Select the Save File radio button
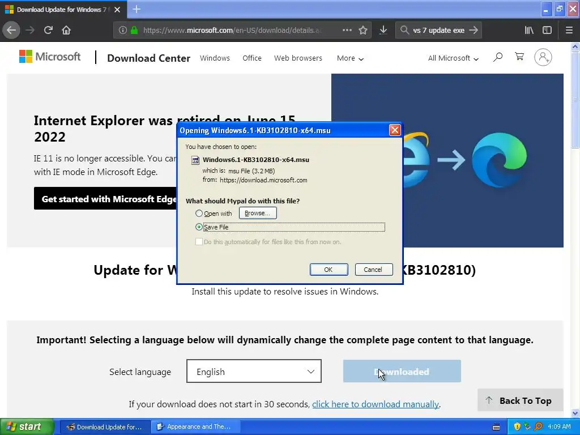Viewport: 580px width, 435px height. coord(199,227)
